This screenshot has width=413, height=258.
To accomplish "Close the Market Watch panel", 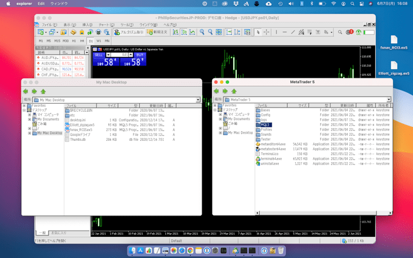I will [x=87, y=47].
